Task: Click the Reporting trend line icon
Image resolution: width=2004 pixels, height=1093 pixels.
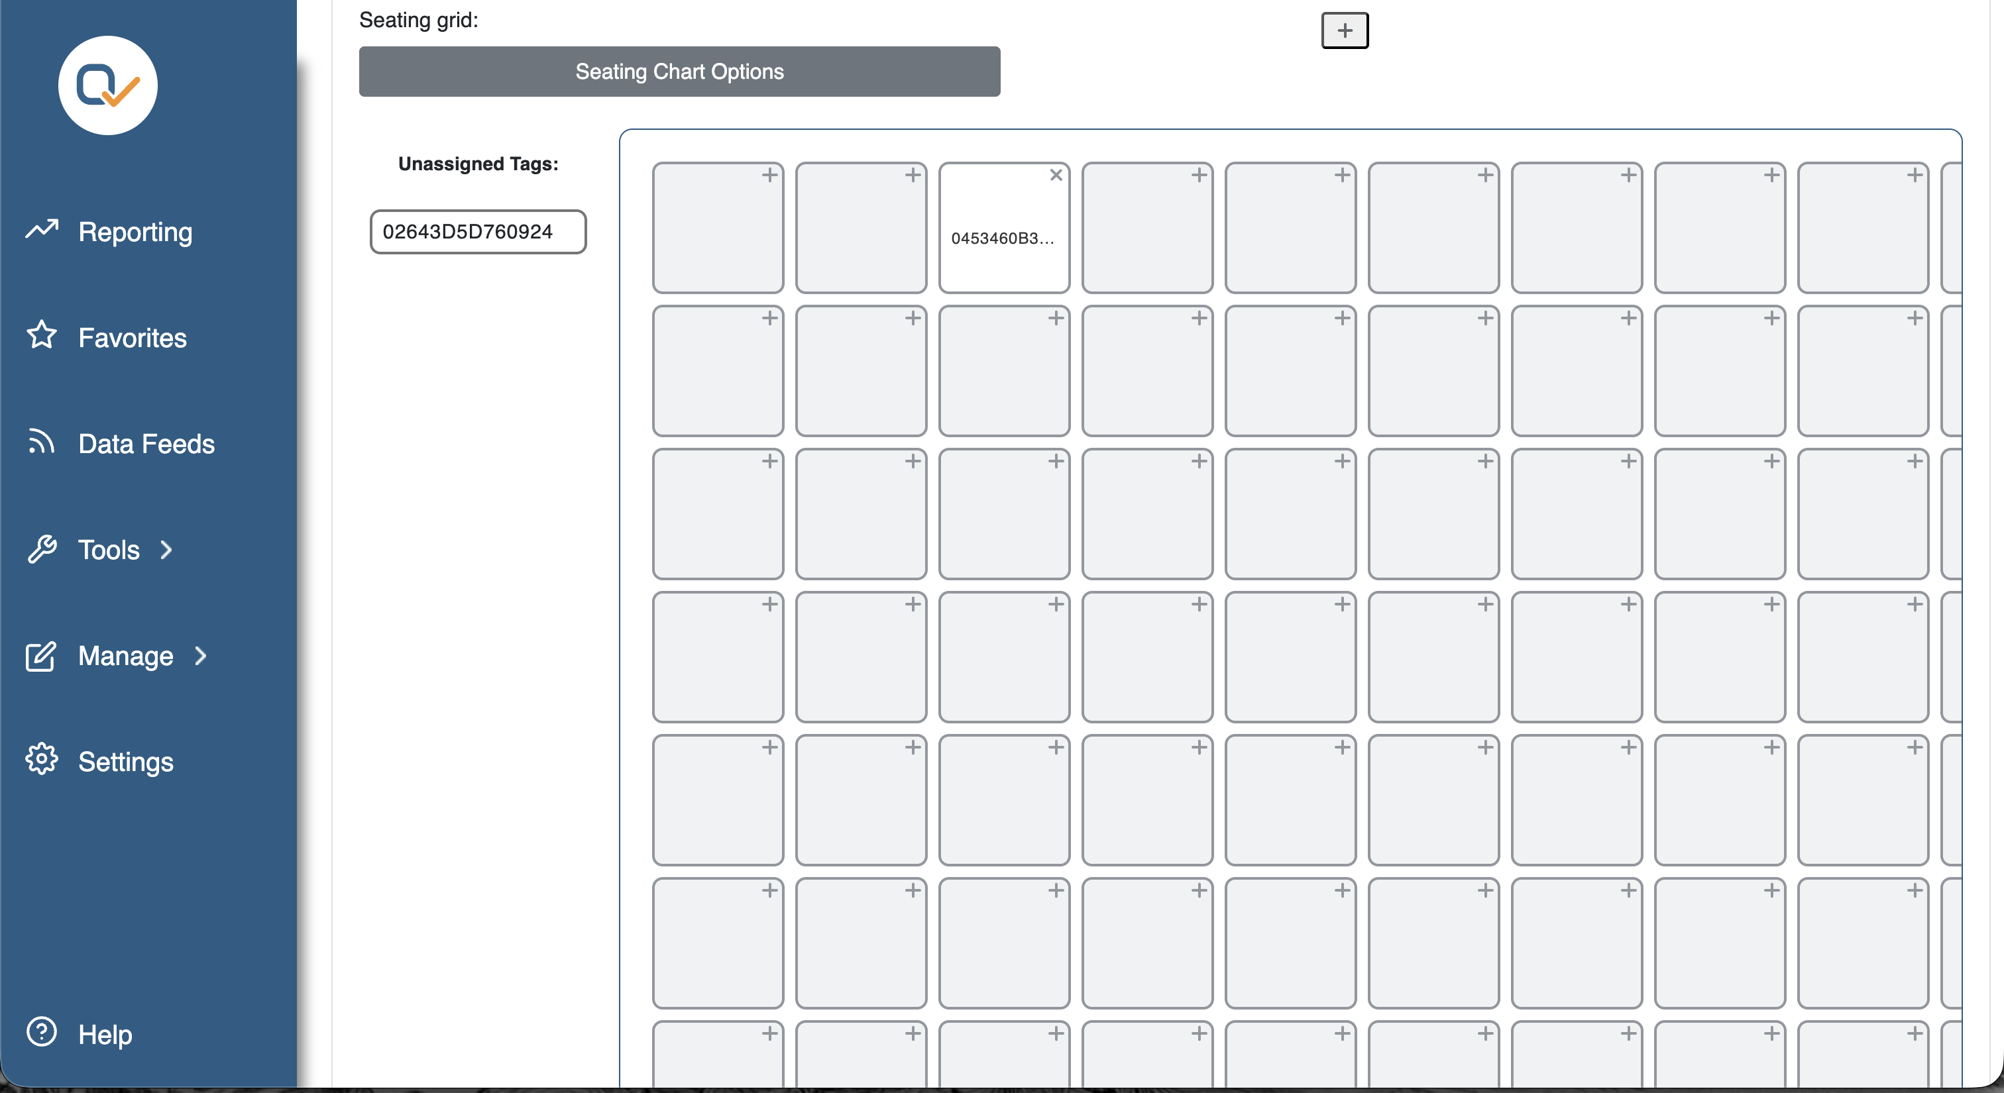Action: (x=41, y=229)
